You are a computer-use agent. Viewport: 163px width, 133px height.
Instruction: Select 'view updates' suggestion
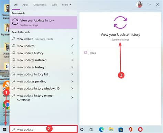tap(43, 46)
